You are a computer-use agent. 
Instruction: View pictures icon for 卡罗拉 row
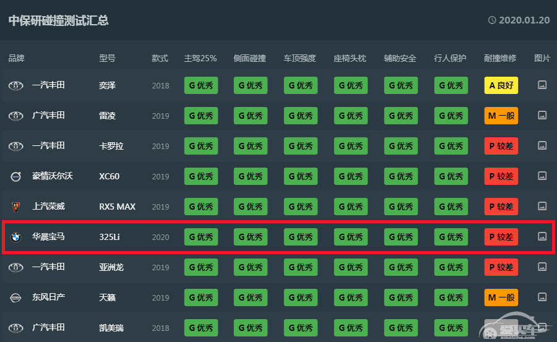coord(542,145)
